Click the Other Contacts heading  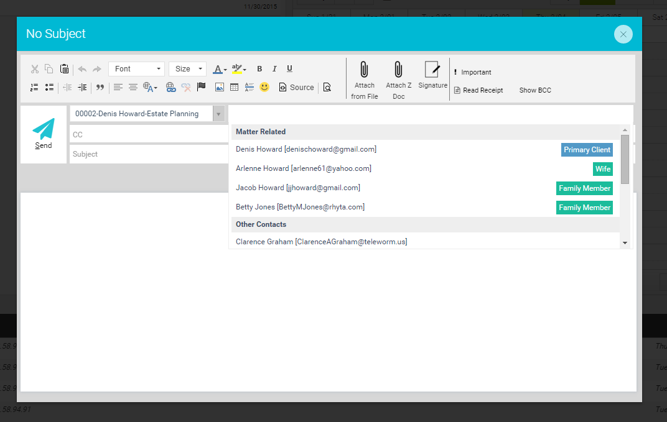(x=261, y=224)
